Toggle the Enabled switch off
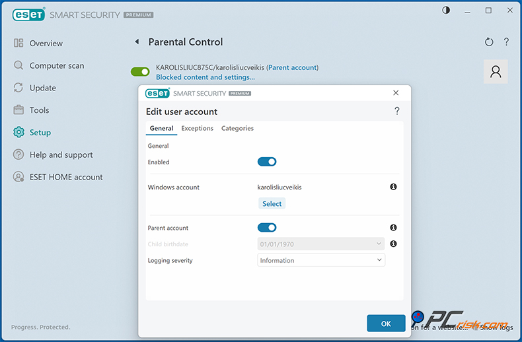This screenshot has height=342, width=522. pyautogui.click(x=267, y=162)
